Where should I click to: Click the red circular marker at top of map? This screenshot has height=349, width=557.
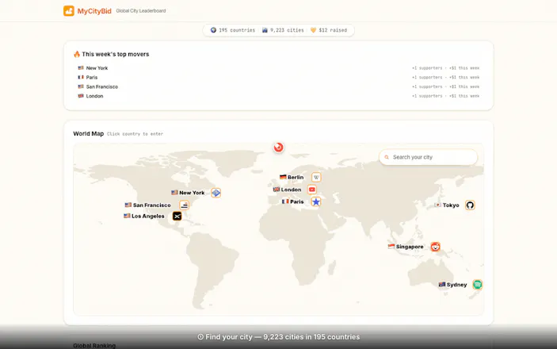[x=279, y=147]
